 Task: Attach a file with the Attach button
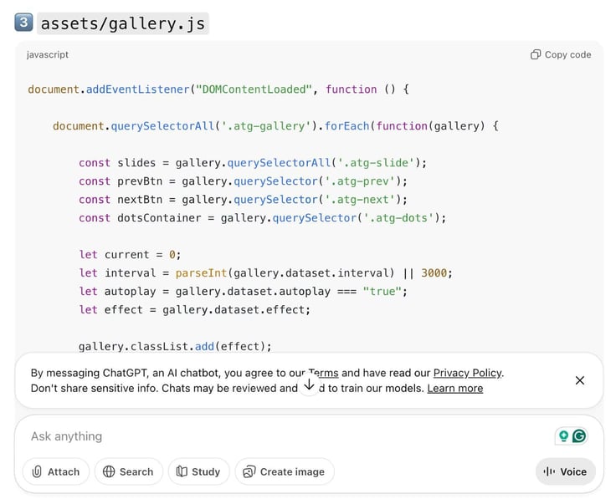click(56, 471)
